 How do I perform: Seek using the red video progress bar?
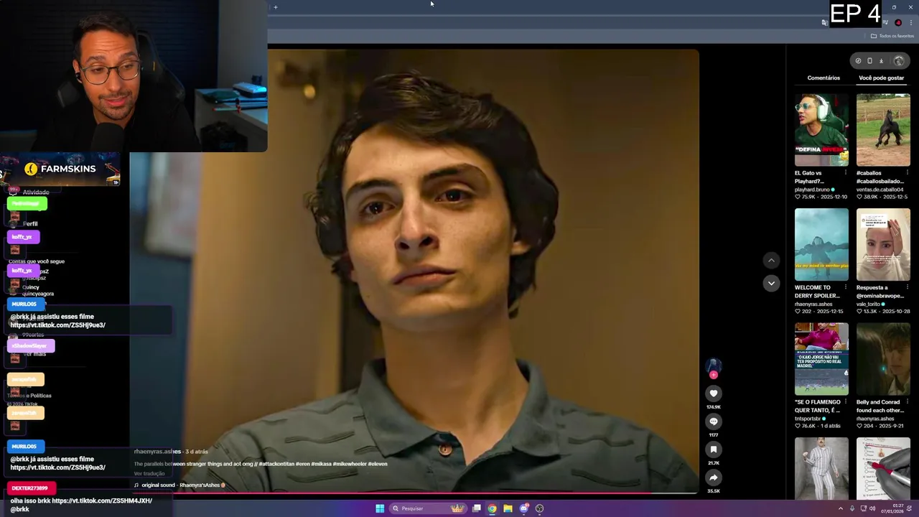[x=414, y=493]
